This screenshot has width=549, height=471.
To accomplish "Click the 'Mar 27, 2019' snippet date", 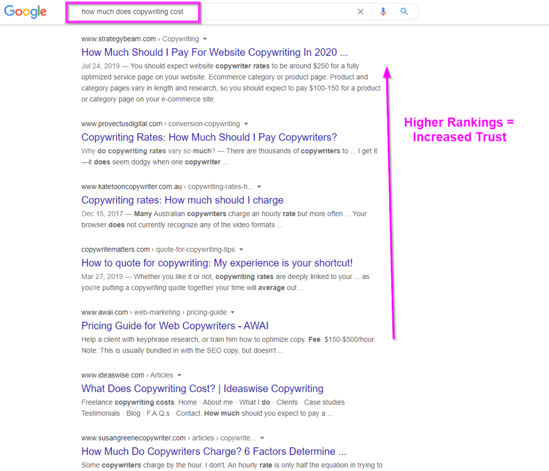I will pyautogui.click(x=102, y=277).
